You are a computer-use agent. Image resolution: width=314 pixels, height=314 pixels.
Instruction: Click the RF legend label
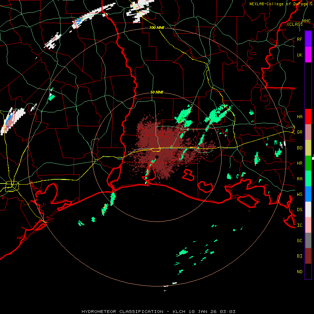pos(299,39)
